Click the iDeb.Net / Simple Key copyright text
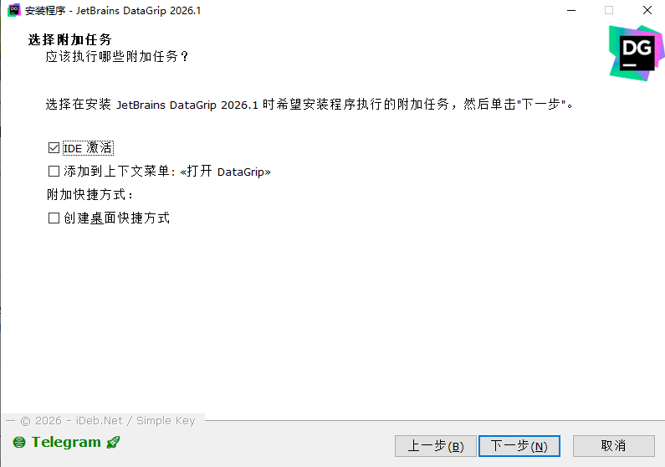 click(108, 420)
